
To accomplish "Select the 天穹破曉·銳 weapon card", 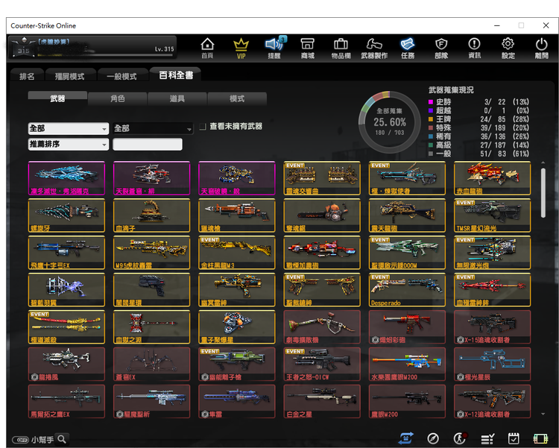I will [237, 178].
